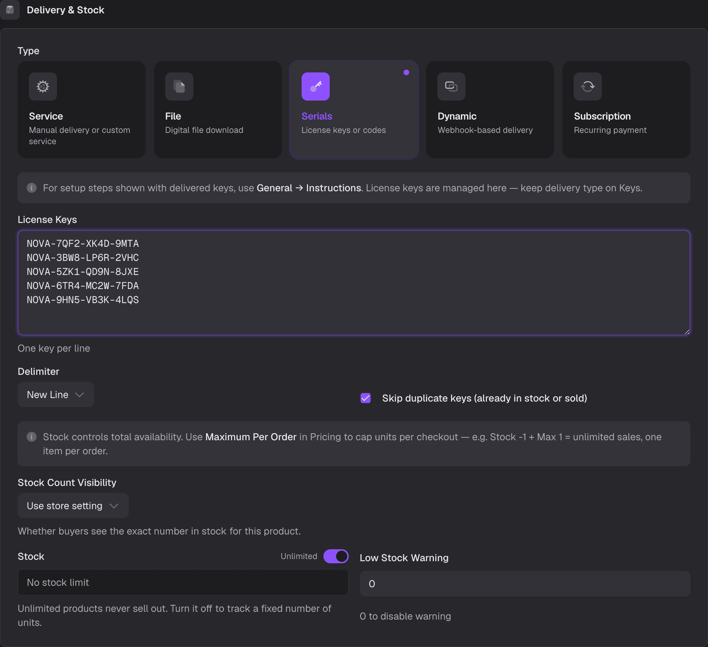Click the No stock limit field
This screenshot has height=647, width=708.
pos(183,582)
